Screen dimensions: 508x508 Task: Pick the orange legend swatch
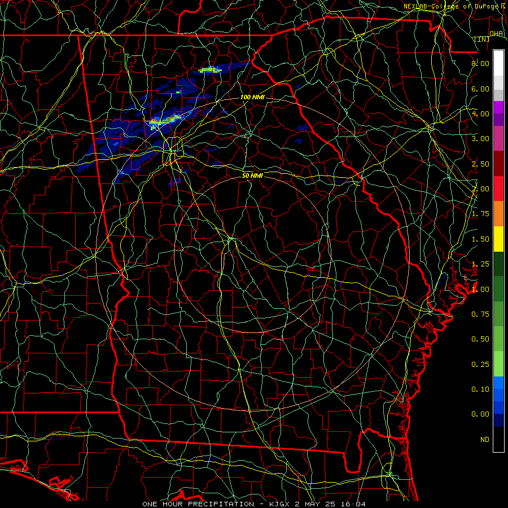pos(498,214)
